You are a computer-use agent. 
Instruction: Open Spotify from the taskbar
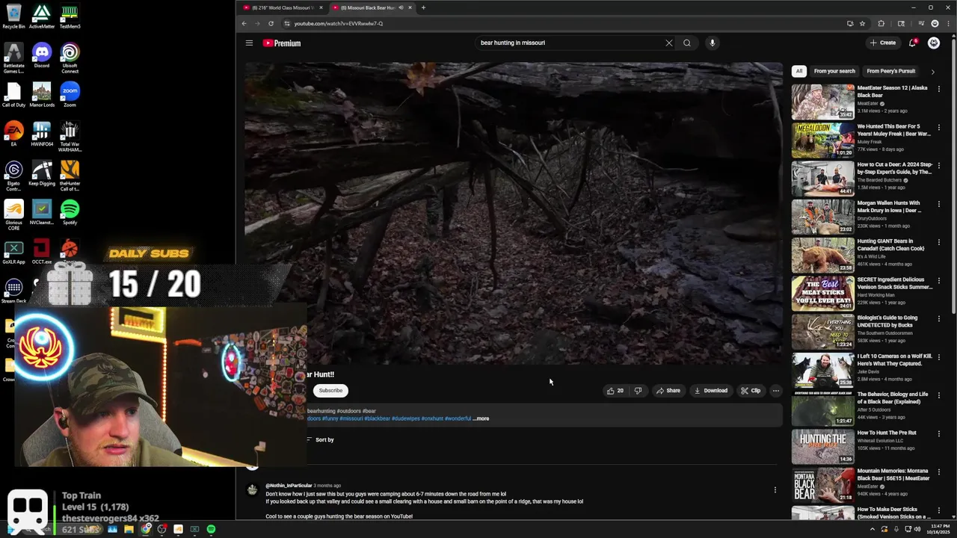211,529
